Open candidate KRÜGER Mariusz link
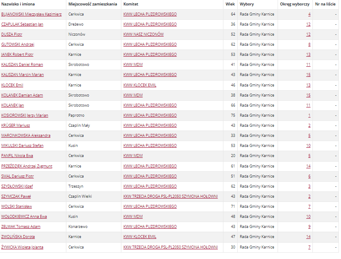 16,126
